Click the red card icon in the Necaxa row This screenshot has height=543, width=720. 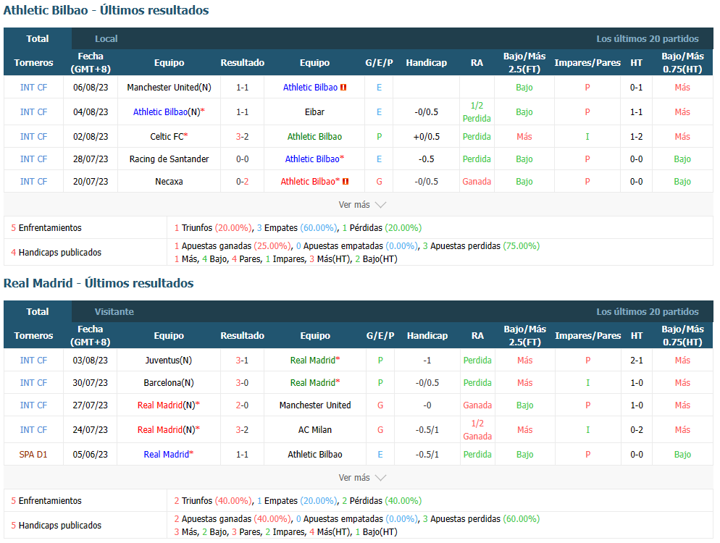[346, 182]
